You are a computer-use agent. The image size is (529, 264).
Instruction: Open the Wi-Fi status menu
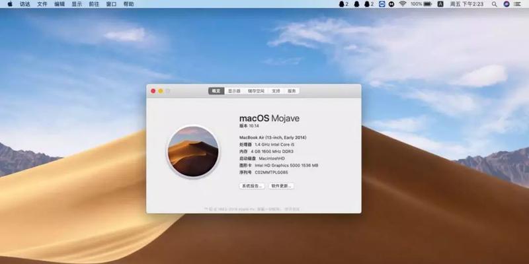click(403, 4)
